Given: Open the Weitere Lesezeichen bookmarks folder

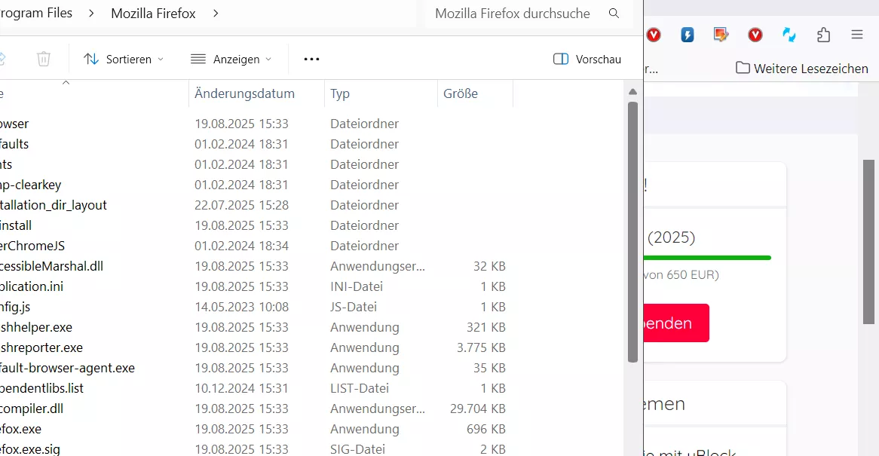Looking at the screenshot, I should 801,69.
